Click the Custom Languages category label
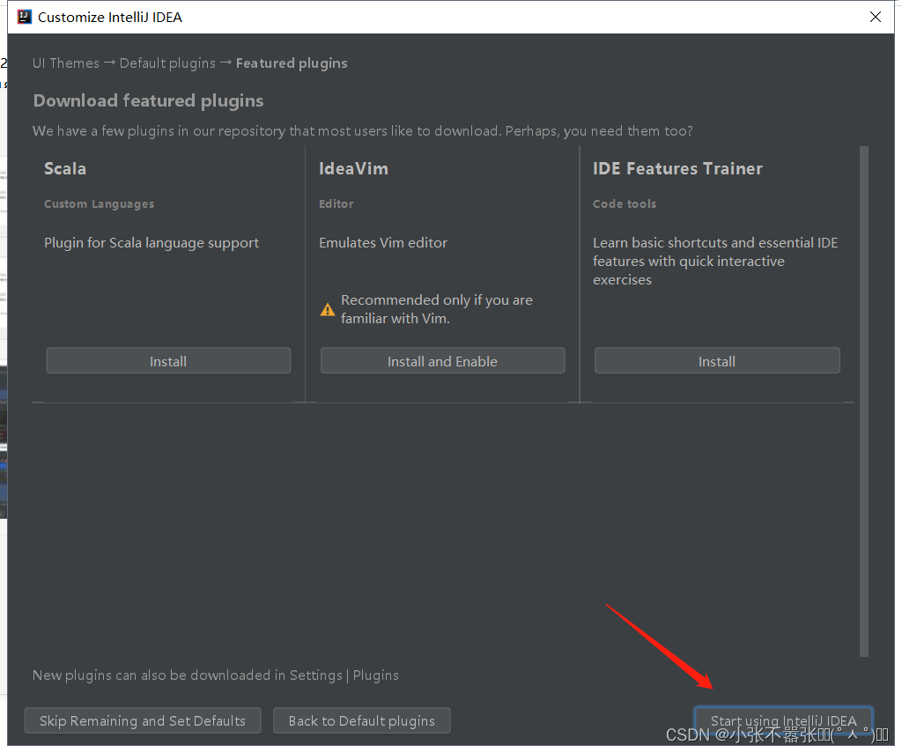The height and width of the screenshot is (753, 902). tap(99, 203)
